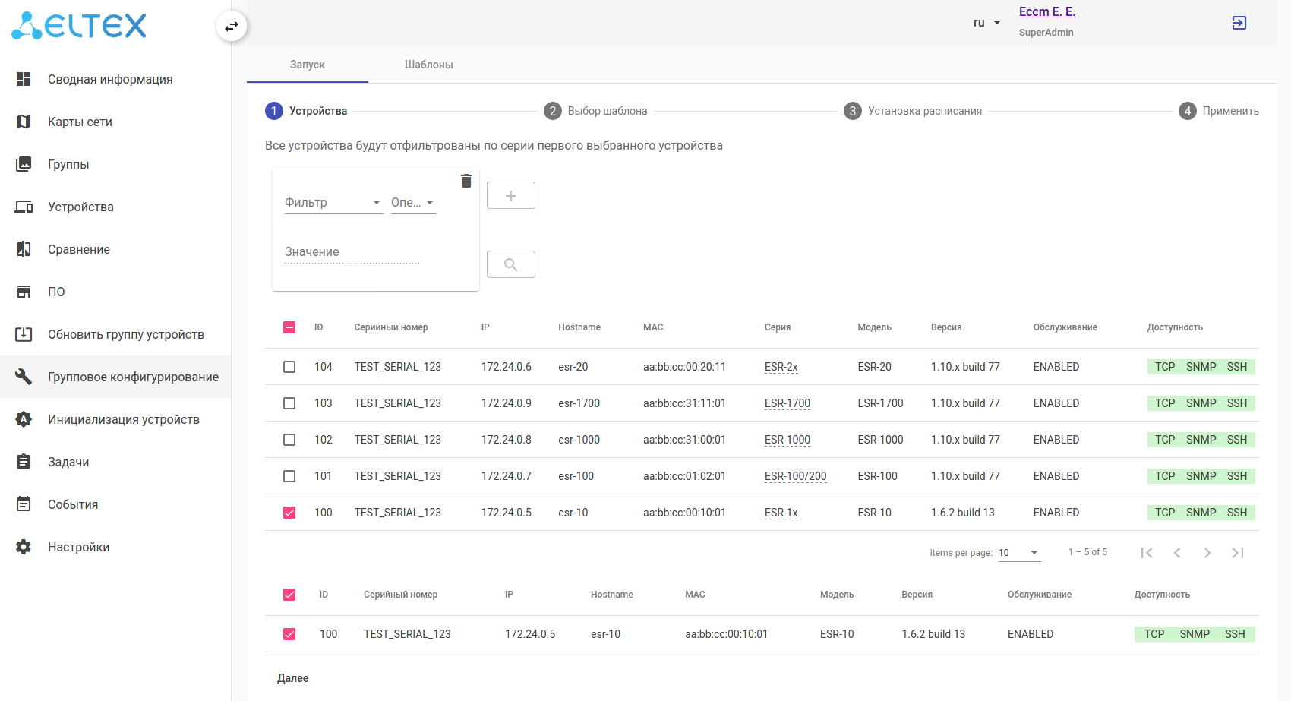Click the logout icon in header
1291x701 pixels.
(x=1239, y=23)
